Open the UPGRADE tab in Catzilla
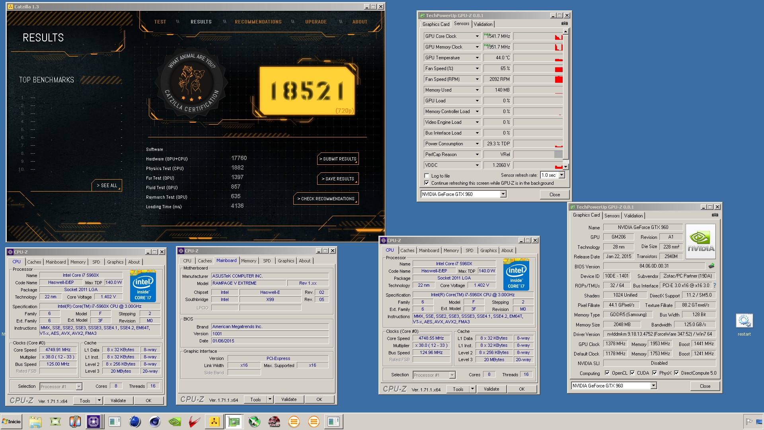This screenshot has width=764, height=430. [316, 22]
